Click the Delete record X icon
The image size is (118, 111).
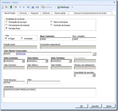tap(6, 7)
